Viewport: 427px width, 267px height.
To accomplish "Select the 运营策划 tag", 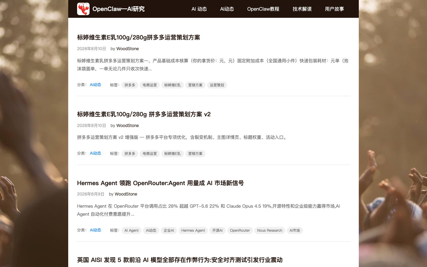I will [217, 85].
